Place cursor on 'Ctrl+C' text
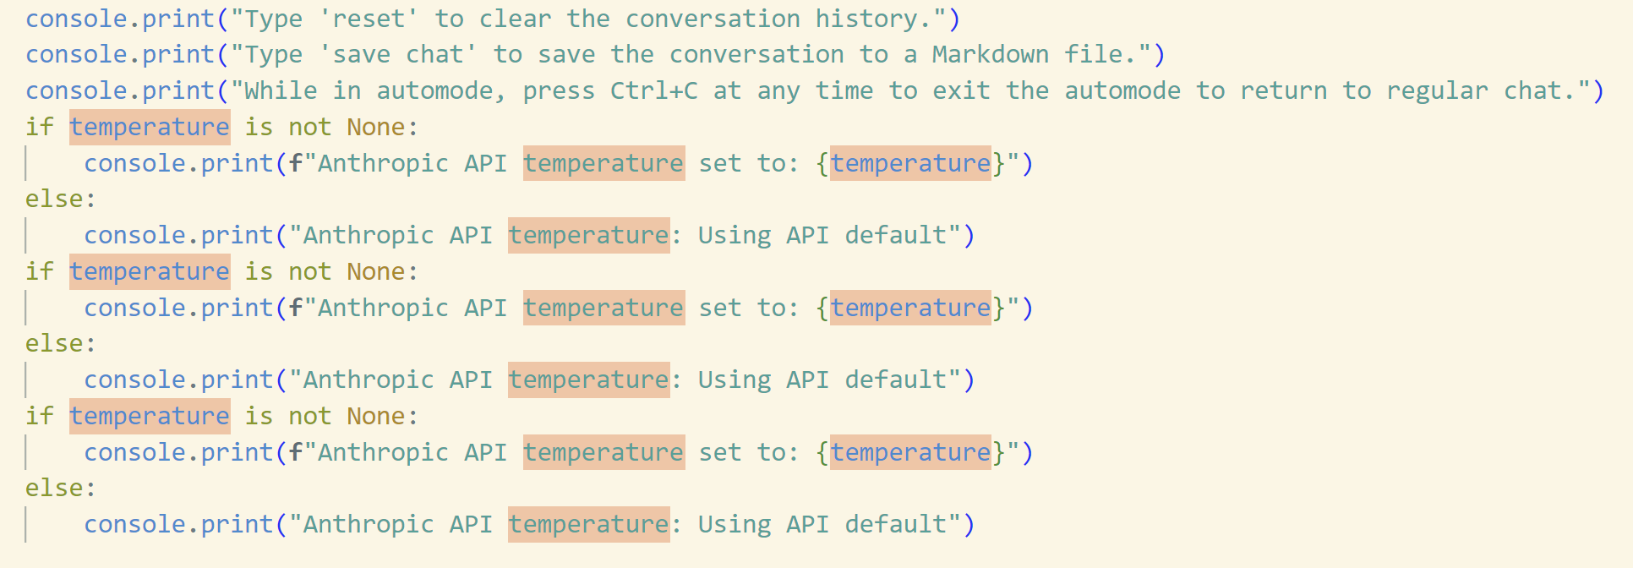 pos(654,91)
